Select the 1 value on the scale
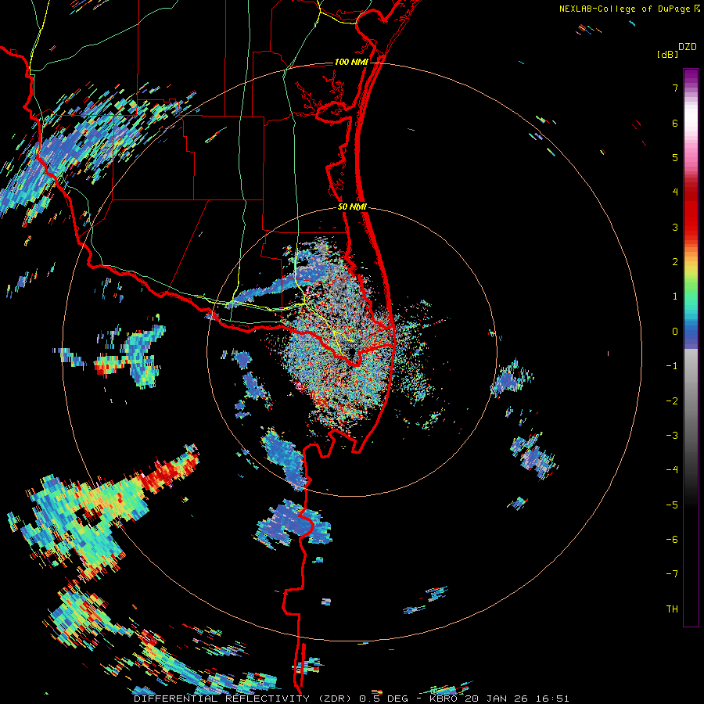 [675, 296]
